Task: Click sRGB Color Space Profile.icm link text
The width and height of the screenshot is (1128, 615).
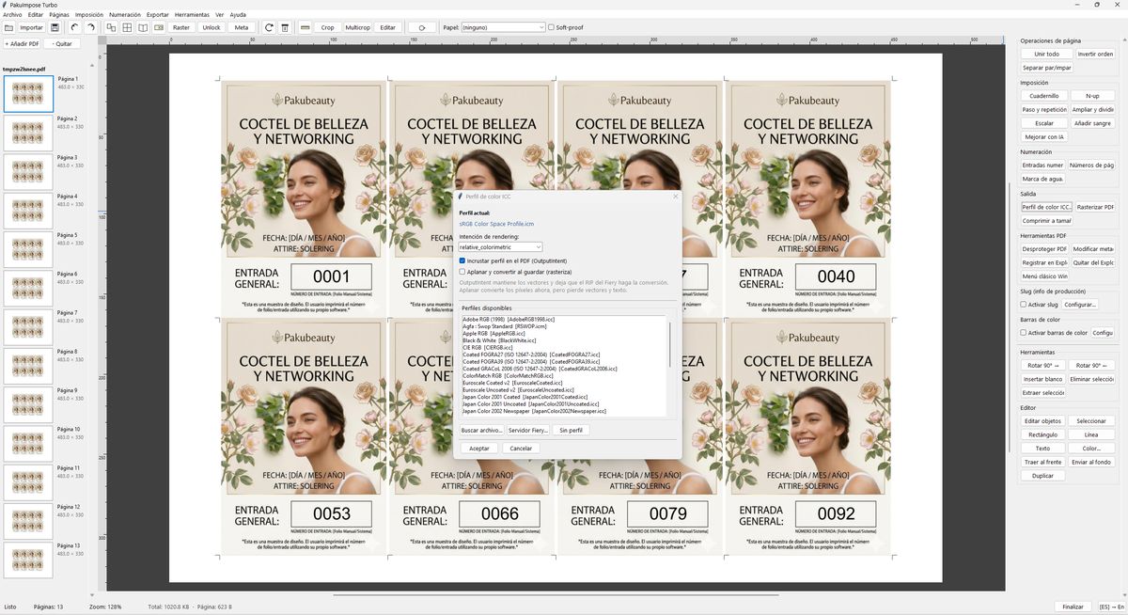Action: 496,224
